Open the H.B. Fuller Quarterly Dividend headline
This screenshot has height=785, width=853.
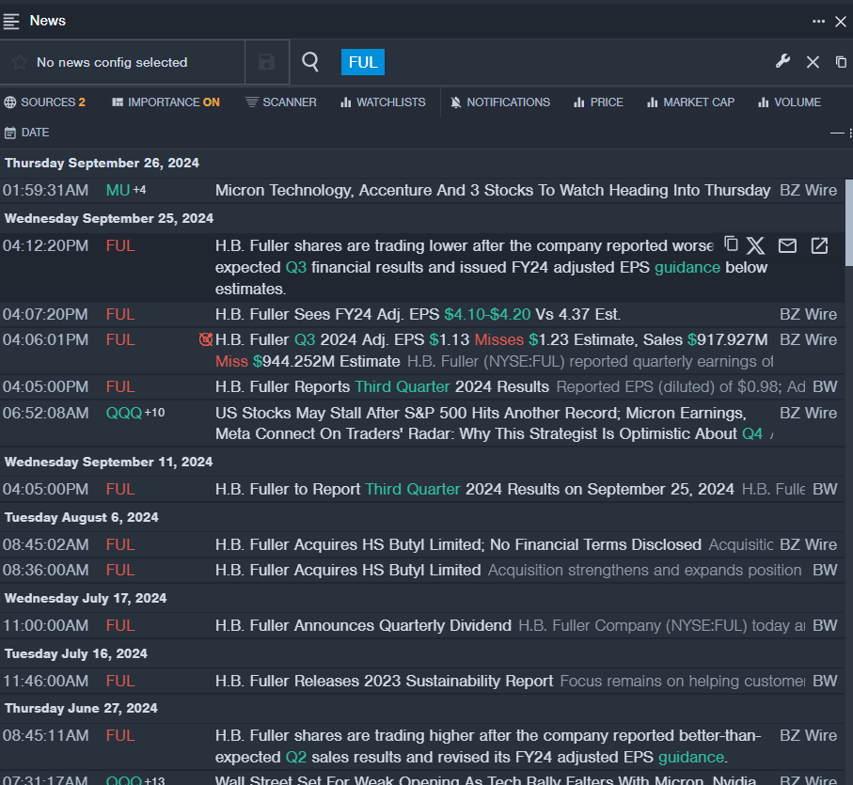[x=363, y=625]
